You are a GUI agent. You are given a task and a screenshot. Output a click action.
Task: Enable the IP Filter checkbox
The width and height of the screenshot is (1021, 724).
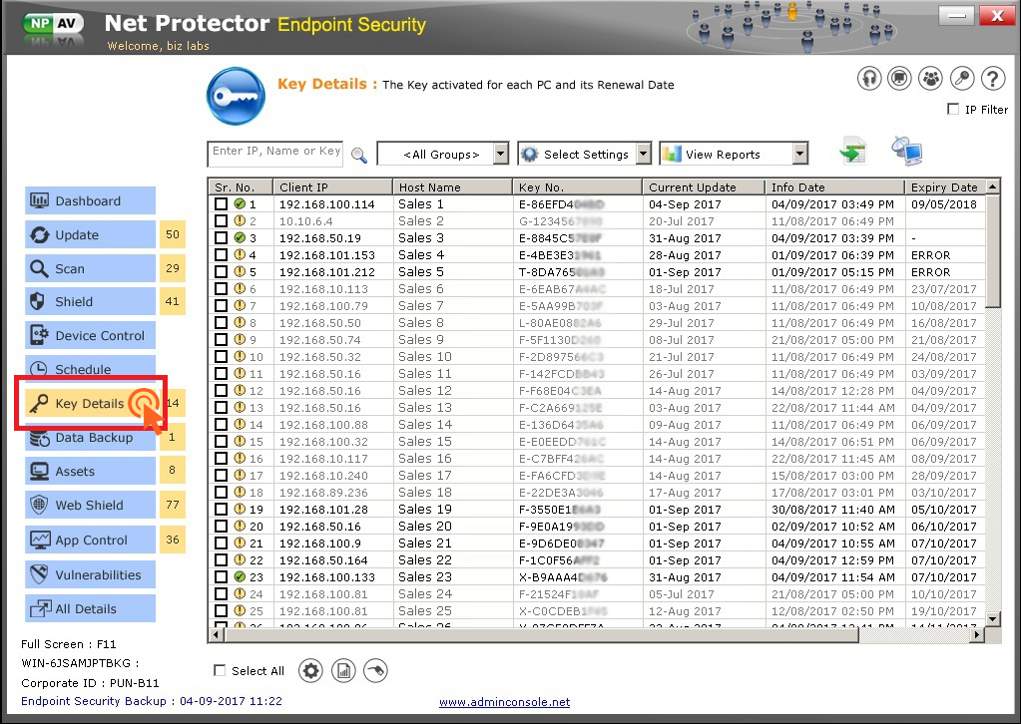pos(953,110)
